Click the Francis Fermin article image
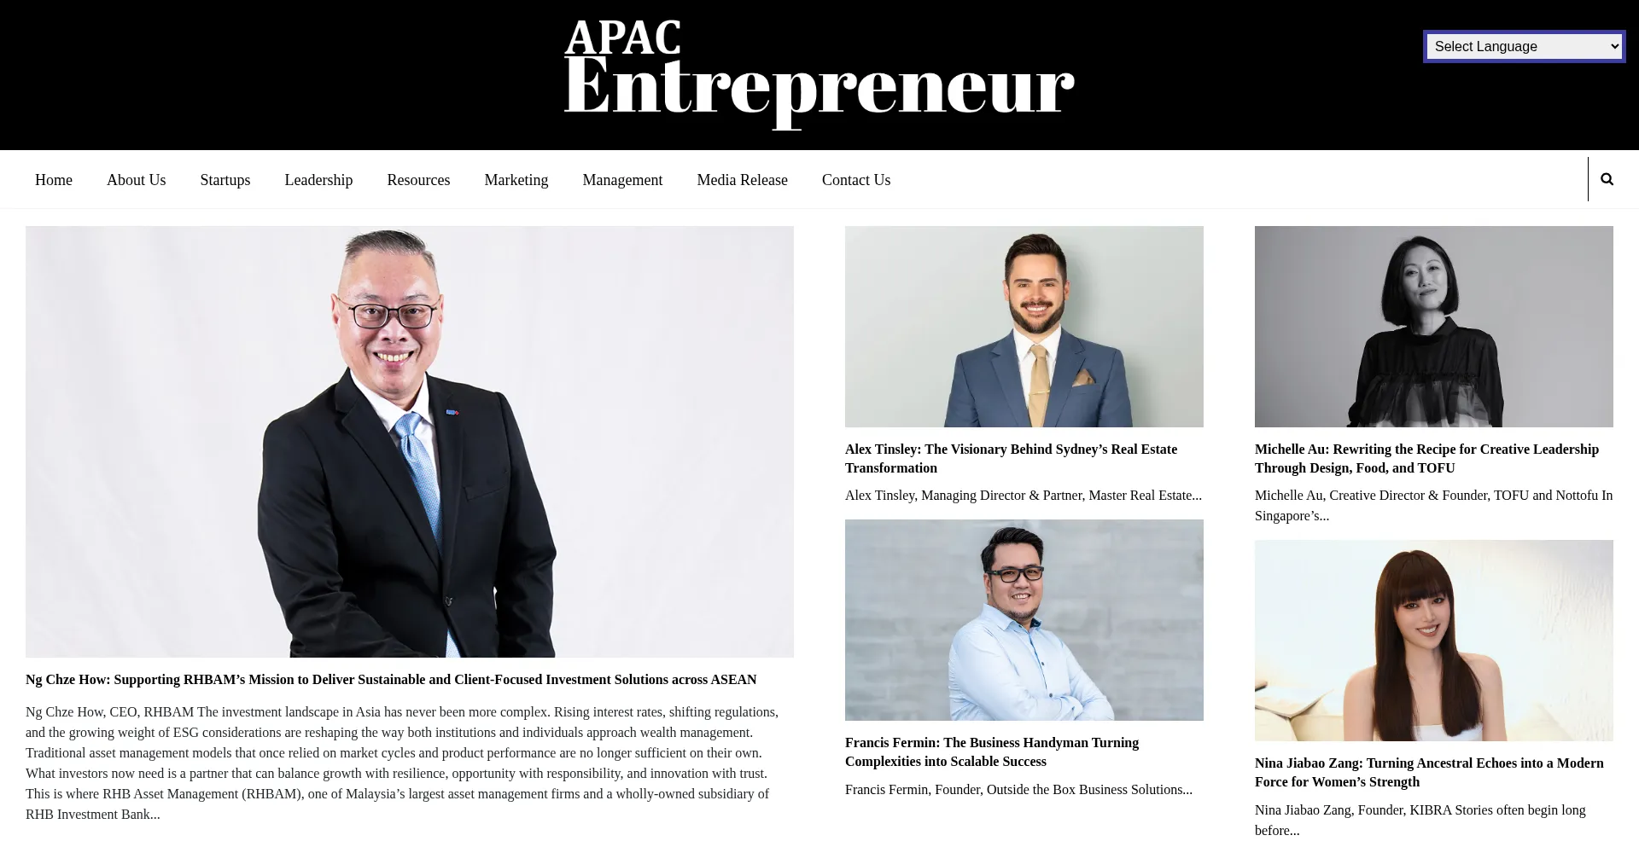The image size is (1639, 847). click(1024, 620)
